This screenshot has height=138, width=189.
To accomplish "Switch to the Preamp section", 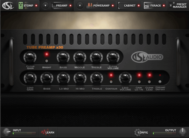I will (x=61, y=6).
